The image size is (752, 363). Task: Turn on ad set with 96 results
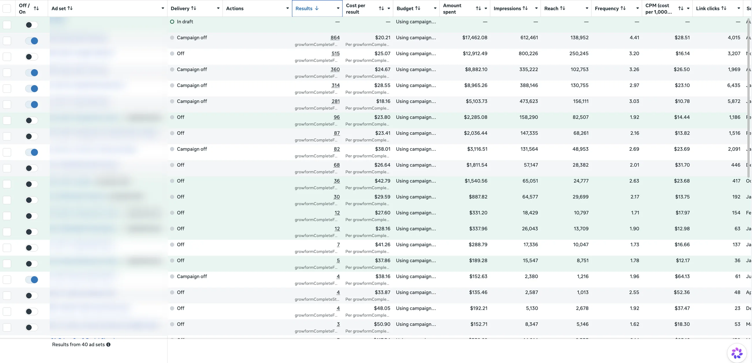(x=32, y=120)
